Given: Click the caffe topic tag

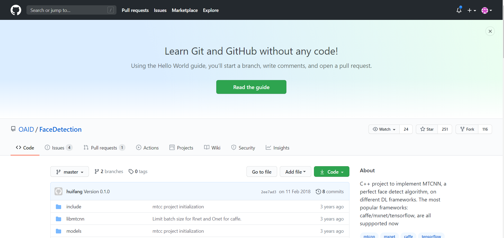Looking at the screenshot, I should click(408, 236).
